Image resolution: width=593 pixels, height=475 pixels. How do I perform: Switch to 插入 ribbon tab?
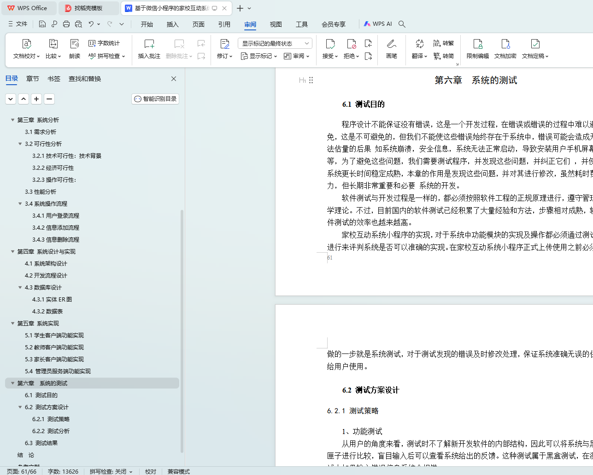point(173,24)
